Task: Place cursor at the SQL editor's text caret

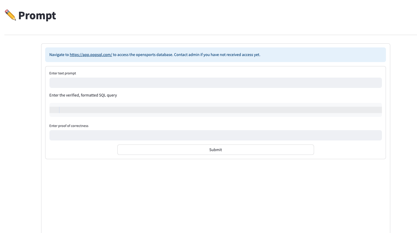Action: pyautogui.click(x=60, y=110)
